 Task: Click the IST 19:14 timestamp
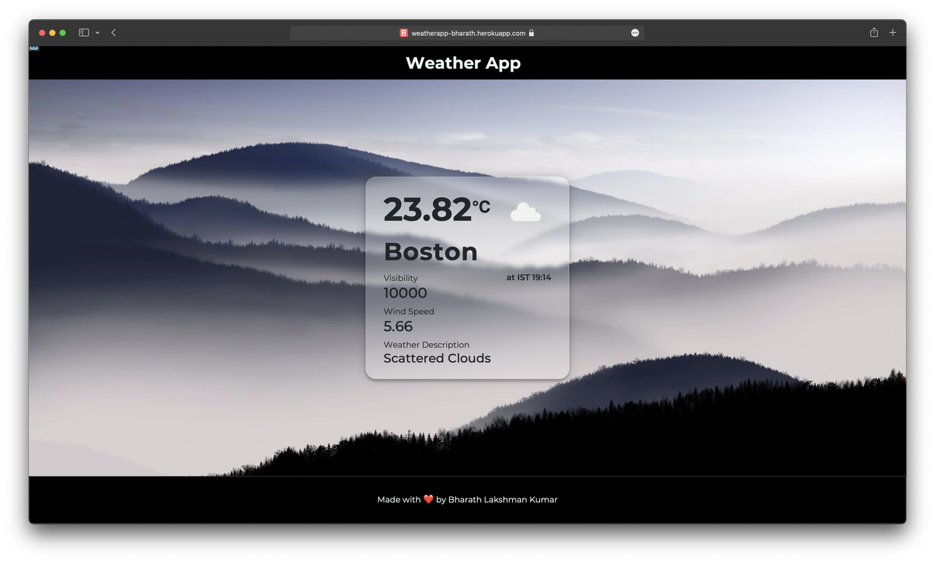point(528,277)
